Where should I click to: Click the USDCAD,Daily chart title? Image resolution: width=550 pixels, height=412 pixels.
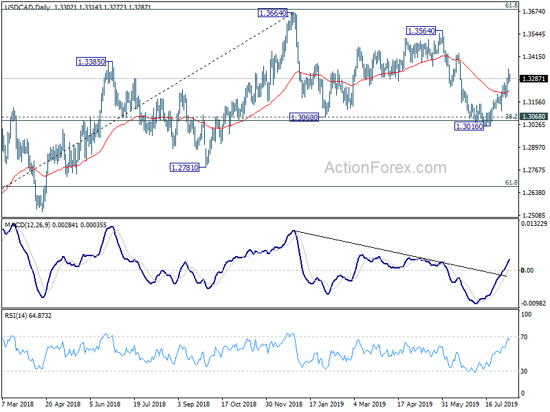coord(26,7)
